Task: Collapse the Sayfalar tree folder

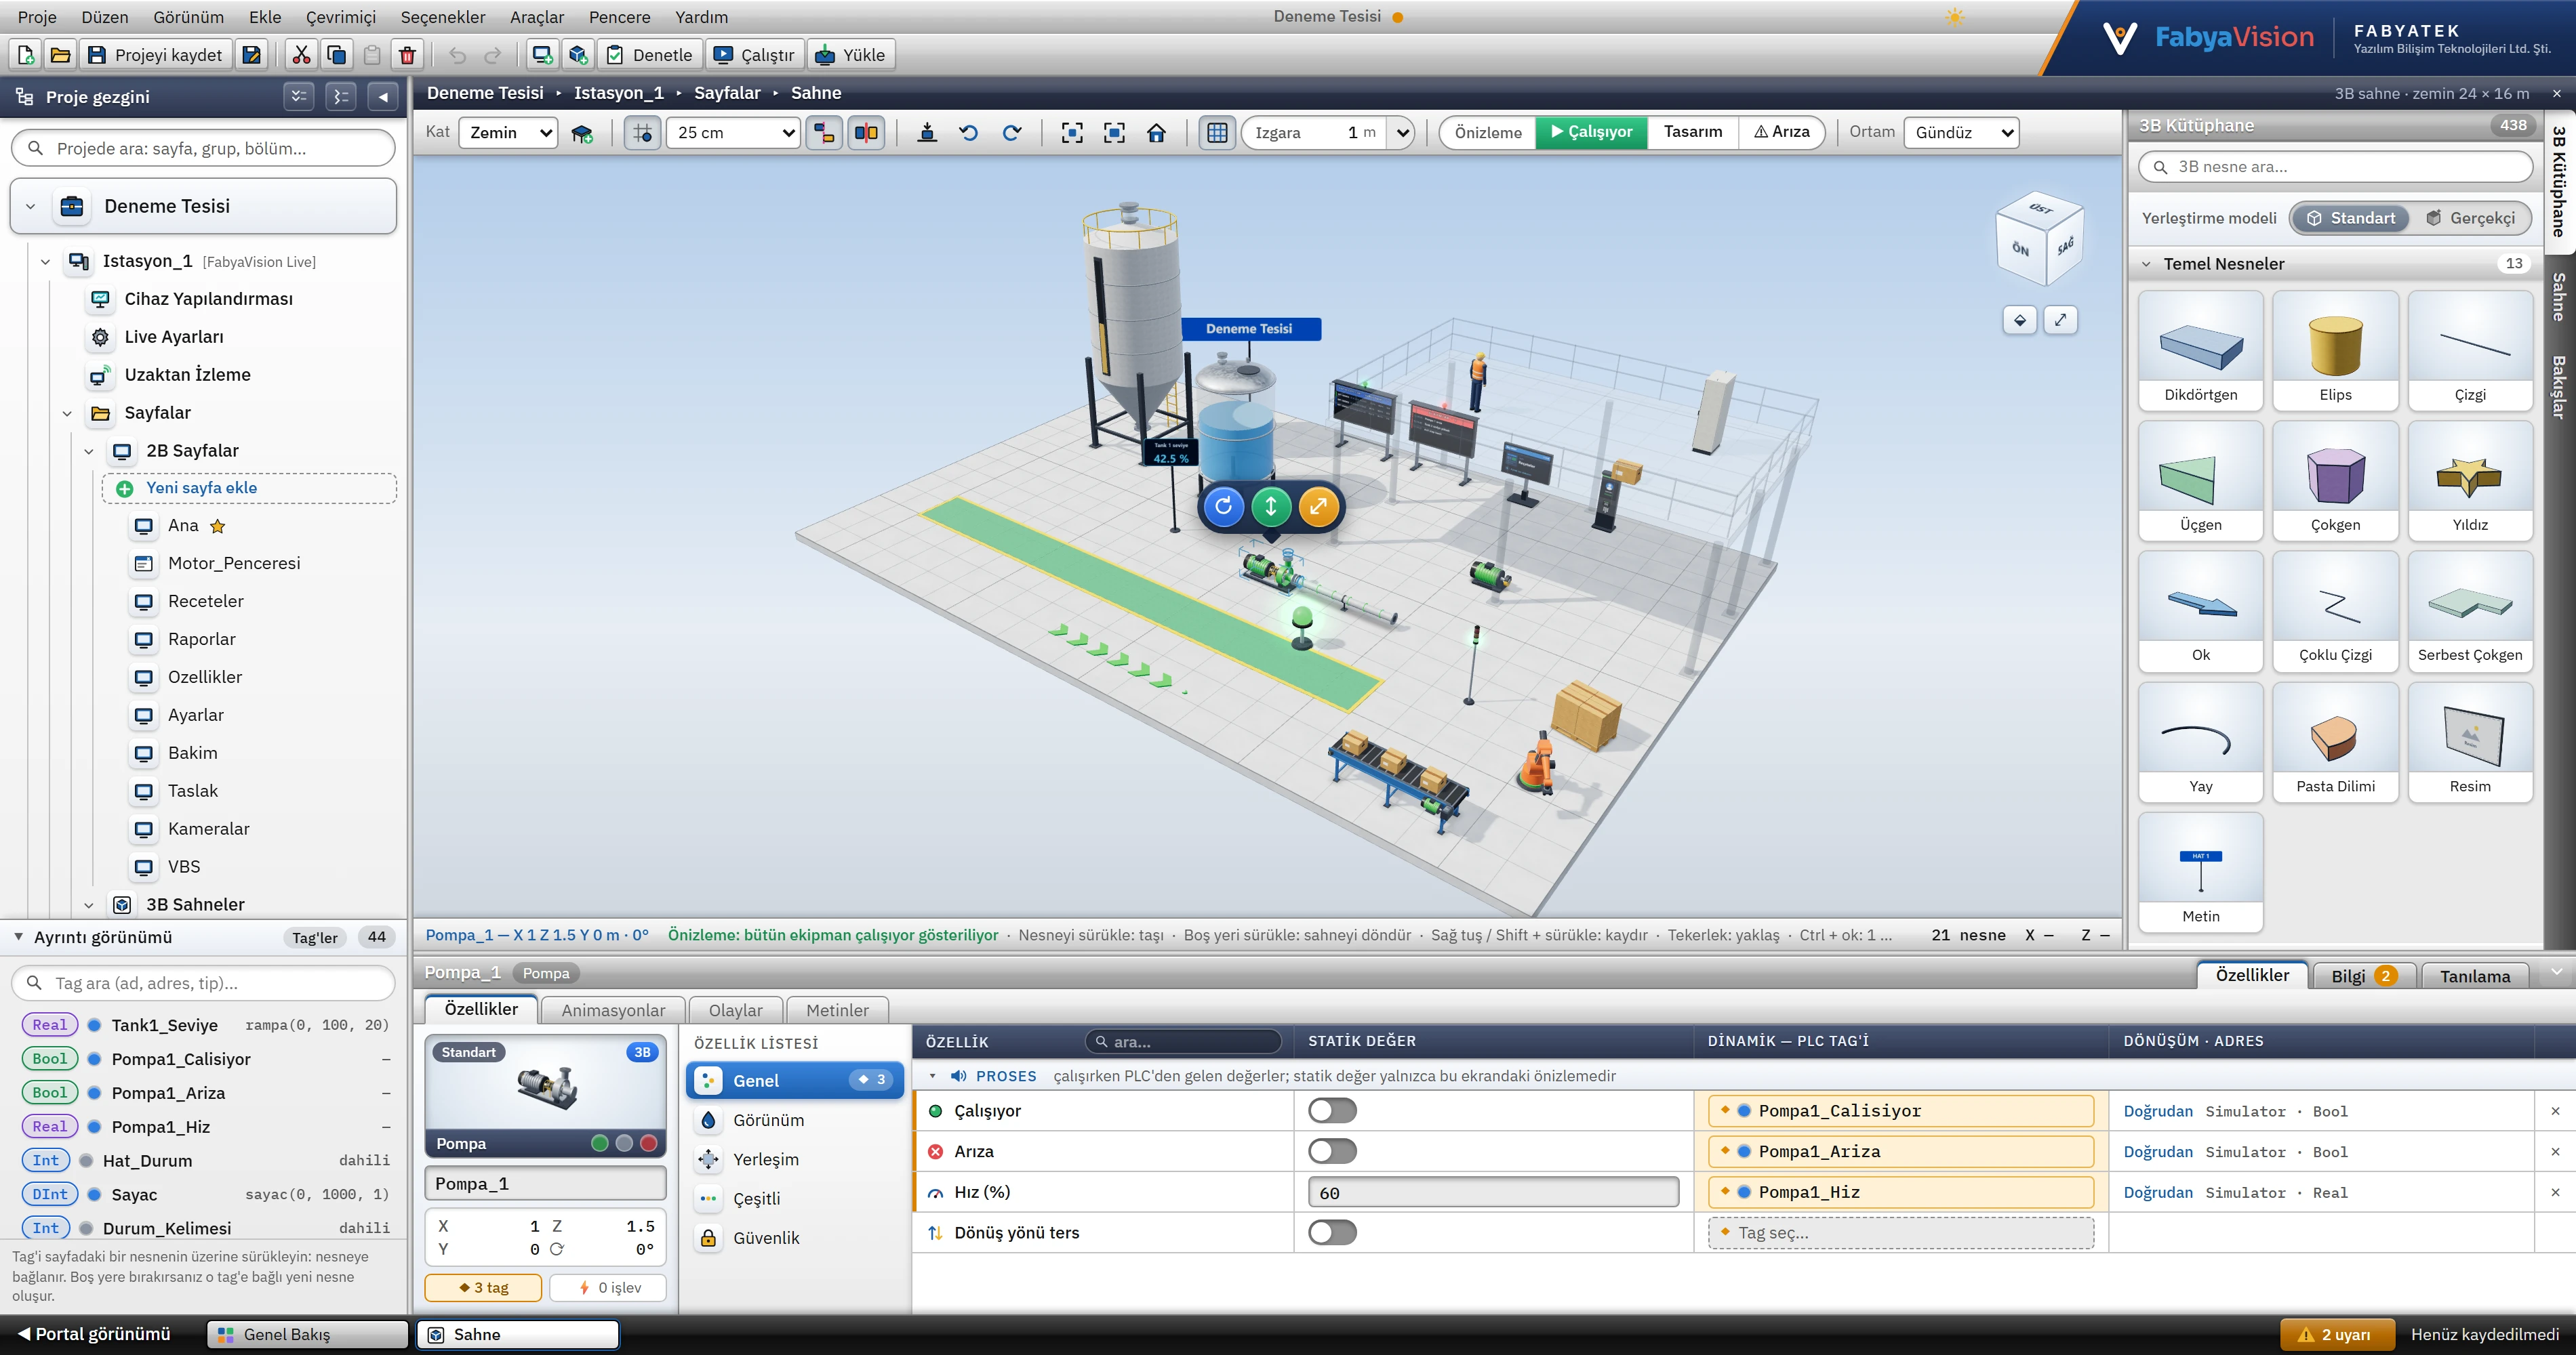Action: click(67, 413)
